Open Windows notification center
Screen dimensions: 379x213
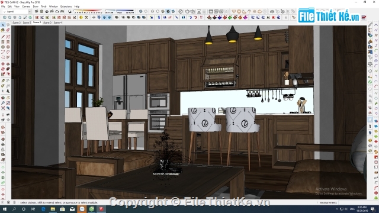pos(373,209)
